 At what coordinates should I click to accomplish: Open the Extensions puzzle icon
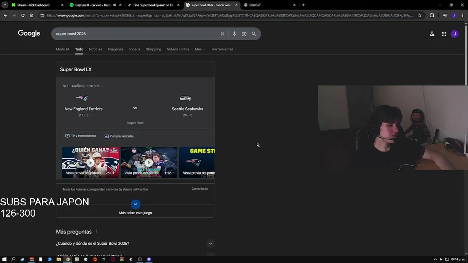point(432,15)
